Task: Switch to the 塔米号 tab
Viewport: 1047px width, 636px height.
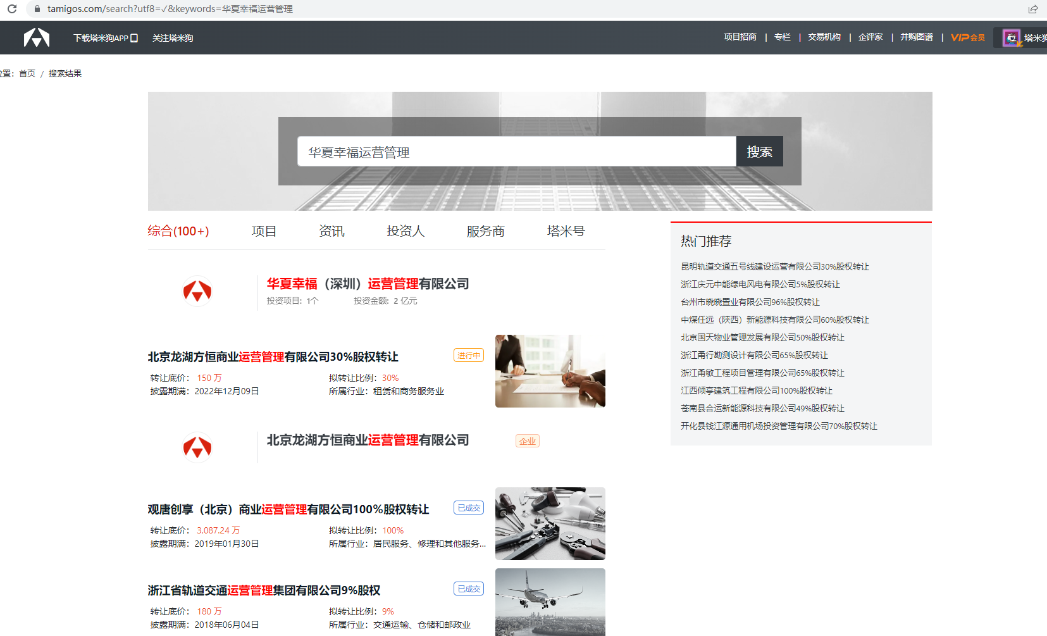Action: point(566,231)
